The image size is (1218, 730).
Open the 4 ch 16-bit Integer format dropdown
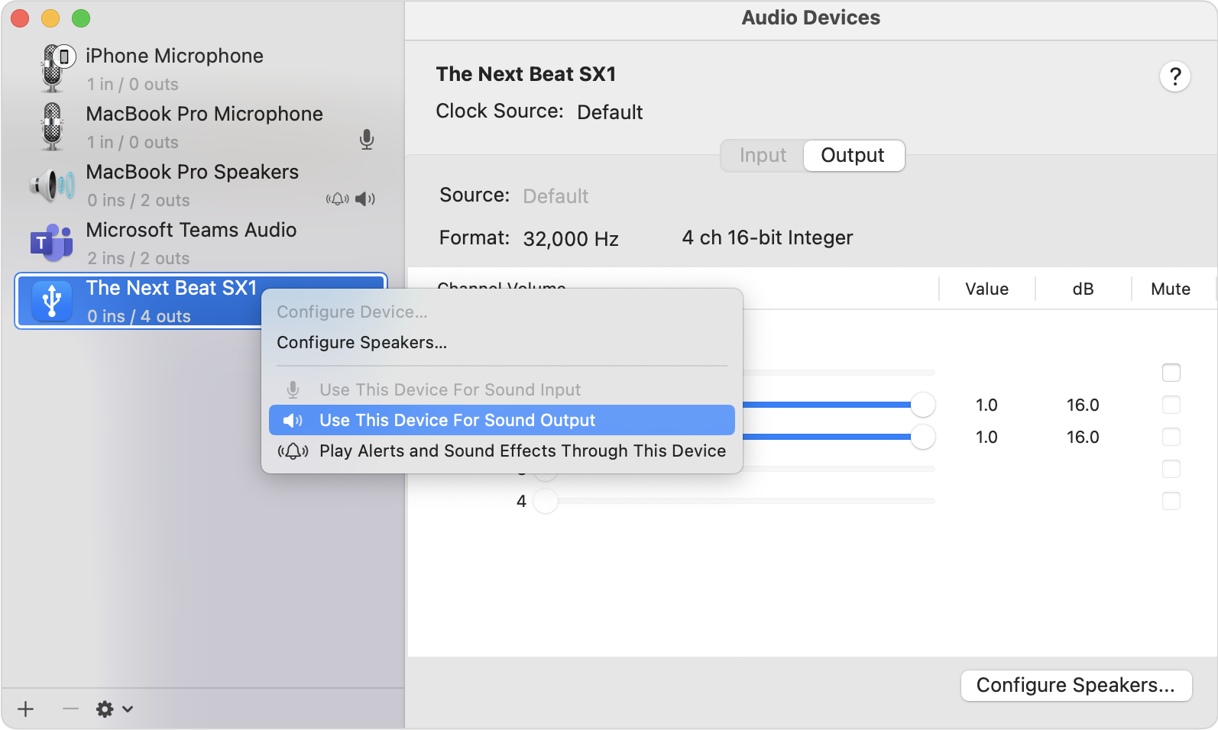point(767,238)
